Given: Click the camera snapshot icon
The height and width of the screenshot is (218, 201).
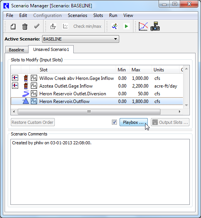Looking at the screenshot, I should click(x=155, y=26).
